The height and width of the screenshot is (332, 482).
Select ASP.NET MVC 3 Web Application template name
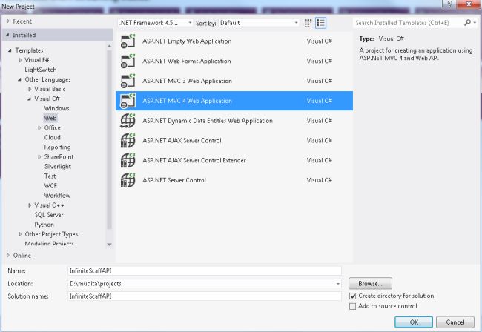tap(187, 81)
